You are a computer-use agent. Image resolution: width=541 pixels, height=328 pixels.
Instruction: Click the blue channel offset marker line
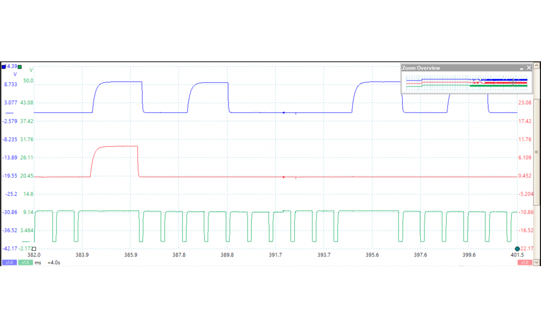pos(9,113)
